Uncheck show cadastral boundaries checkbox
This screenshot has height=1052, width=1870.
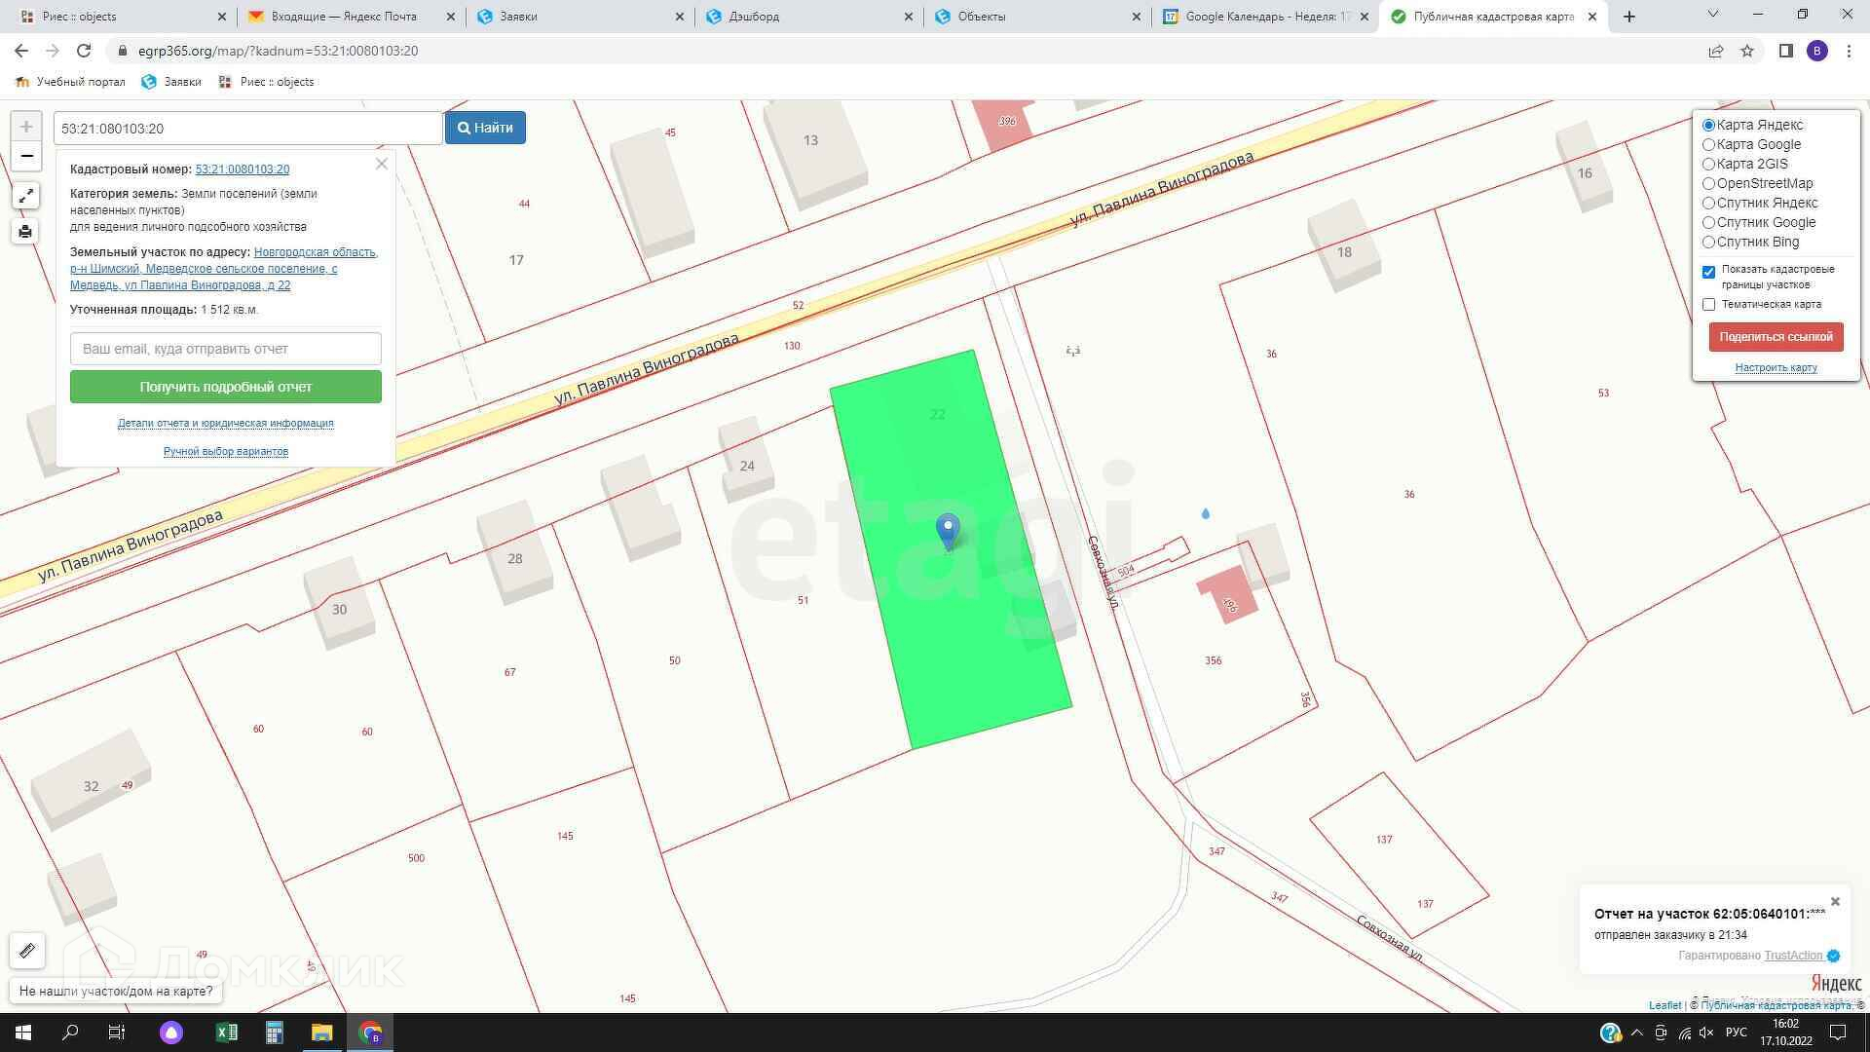tap(1708, 272)
